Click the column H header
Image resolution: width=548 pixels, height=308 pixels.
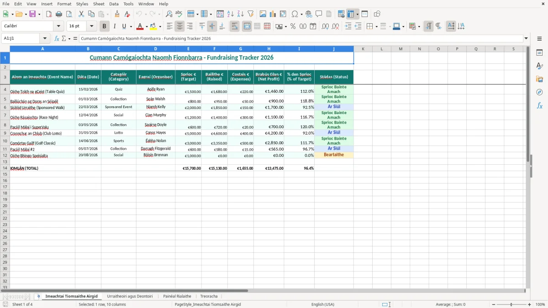pyautogui.click(x=269, y=49)
